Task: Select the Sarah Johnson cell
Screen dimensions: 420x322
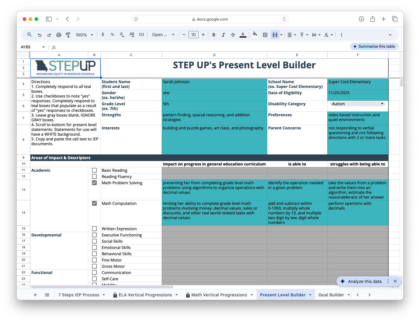Action: pos(214,84)
